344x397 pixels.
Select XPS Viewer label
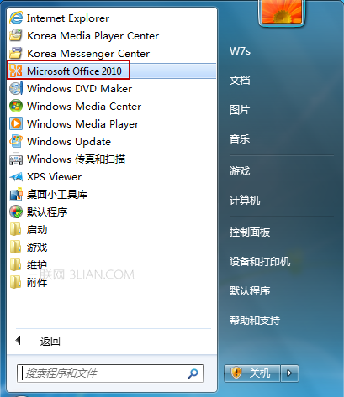[x=54, y=177]
